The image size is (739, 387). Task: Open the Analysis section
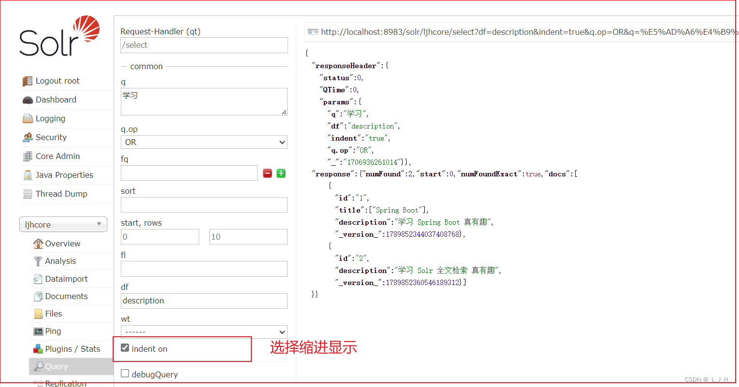(60, 261)
